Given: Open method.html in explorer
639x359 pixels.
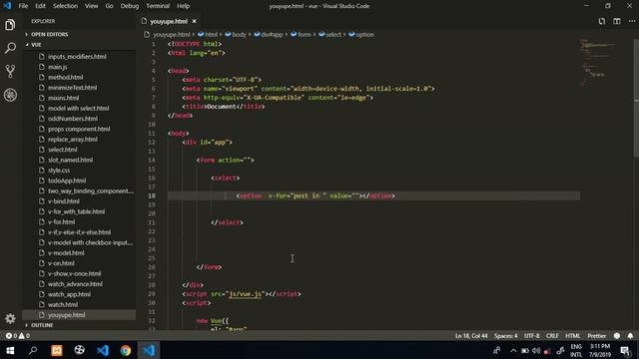Looking at the screenshot, I should click(x=65, y=77).
